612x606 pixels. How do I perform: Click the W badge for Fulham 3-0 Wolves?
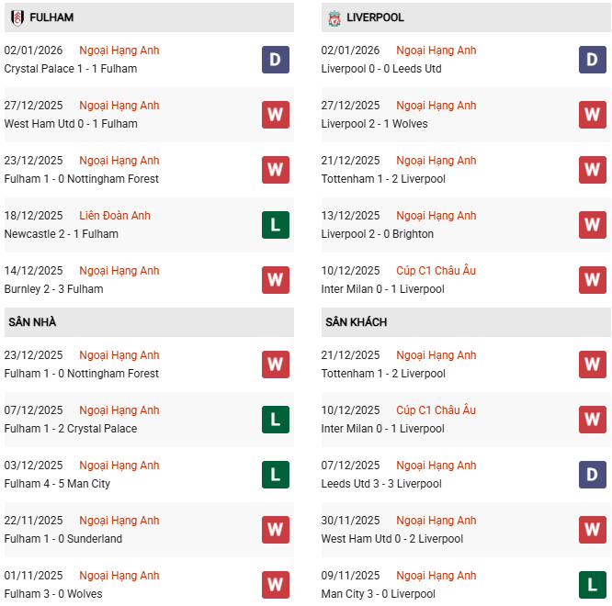(x=276, y=585)
